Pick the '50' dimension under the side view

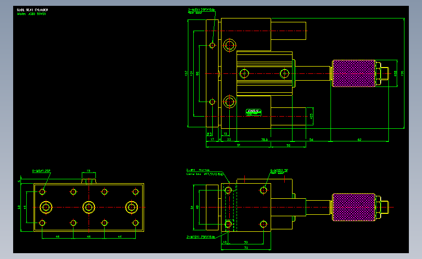click(x=246, y=242)
